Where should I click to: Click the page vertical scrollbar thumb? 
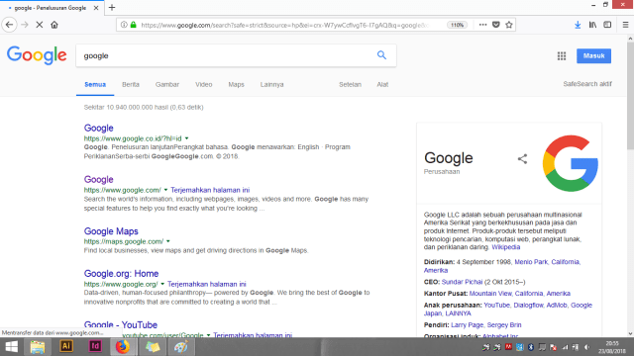click(630, 95)
